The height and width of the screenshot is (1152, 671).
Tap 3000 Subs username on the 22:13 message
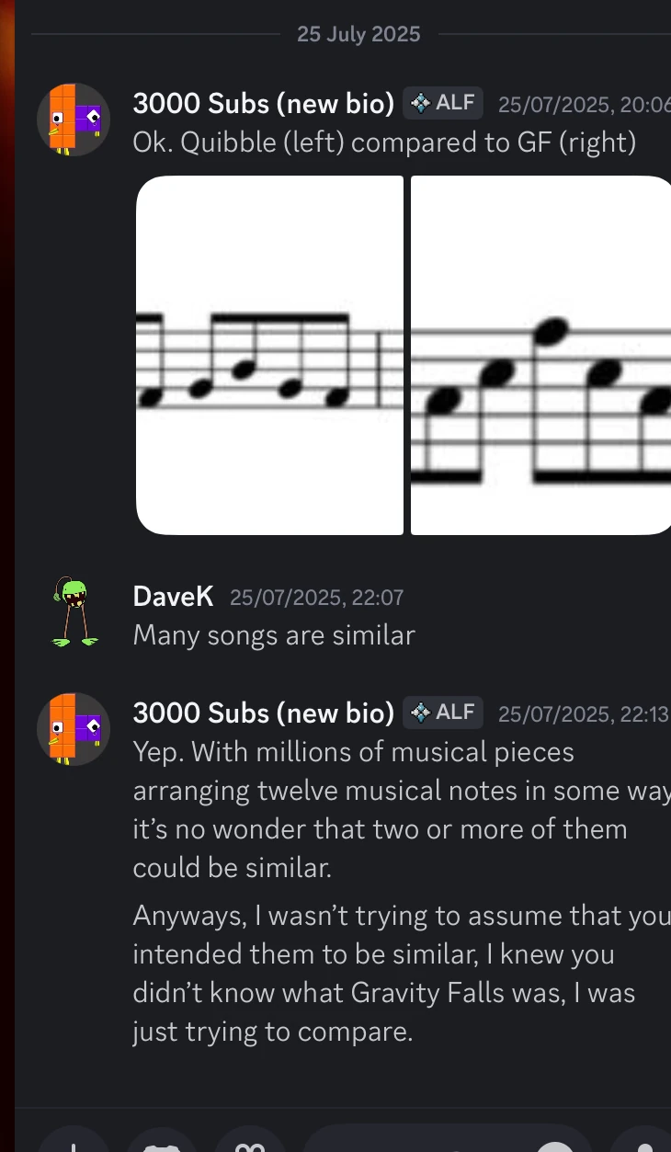click(263, 713)
